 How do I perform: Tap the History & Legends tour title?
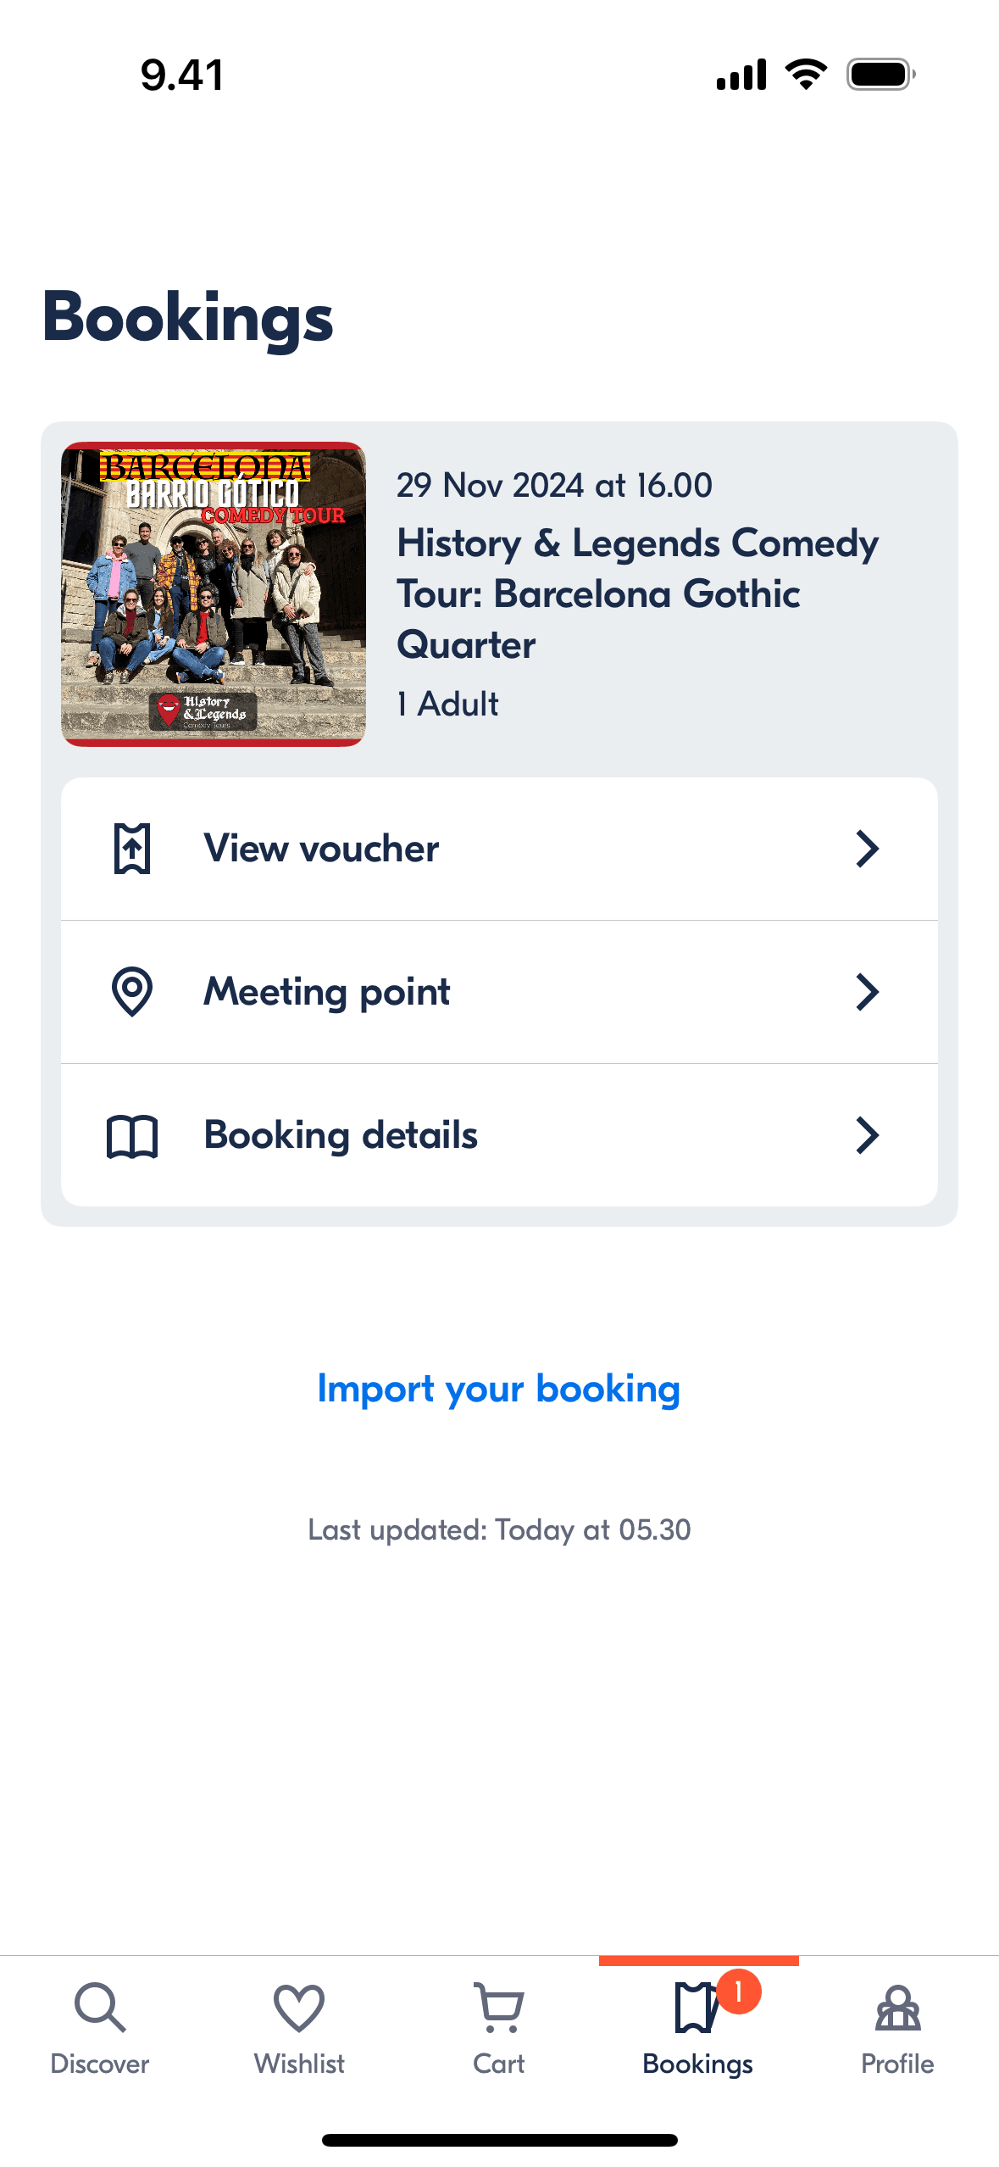tap(637, 593)
